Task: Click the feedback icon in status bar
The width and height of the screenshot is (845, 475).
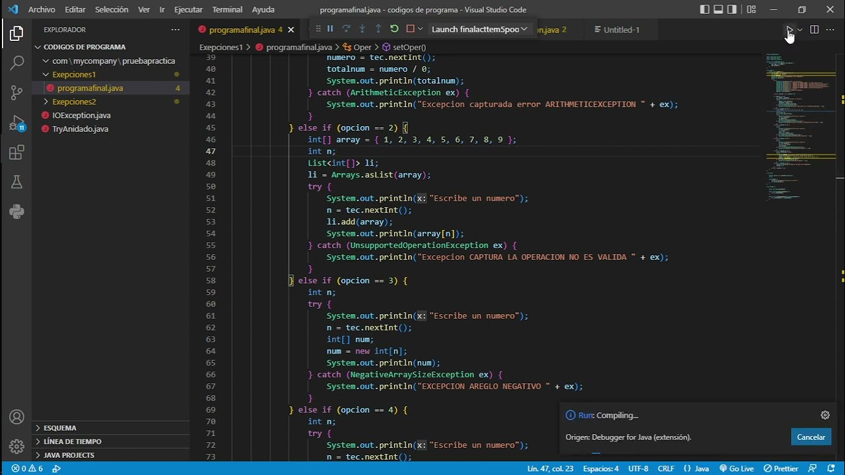Action: 813,468
